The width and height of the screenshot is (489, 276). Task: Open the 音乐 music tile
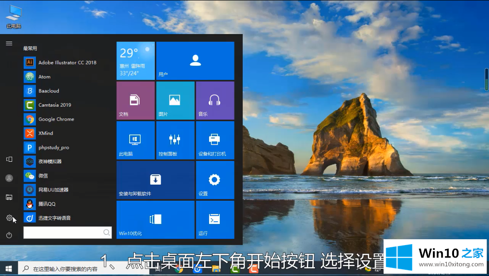pos(215,101)
